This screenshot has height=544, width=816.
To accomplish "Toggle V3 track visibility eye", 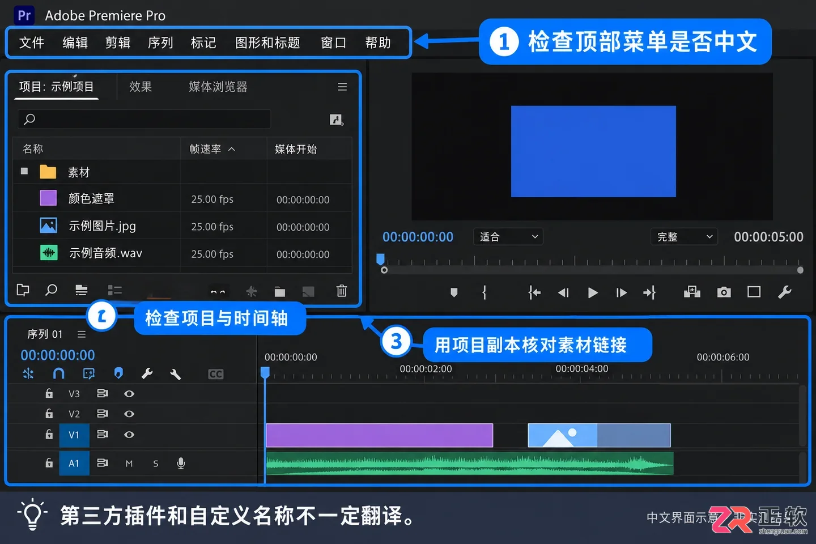I will (129, 393).
